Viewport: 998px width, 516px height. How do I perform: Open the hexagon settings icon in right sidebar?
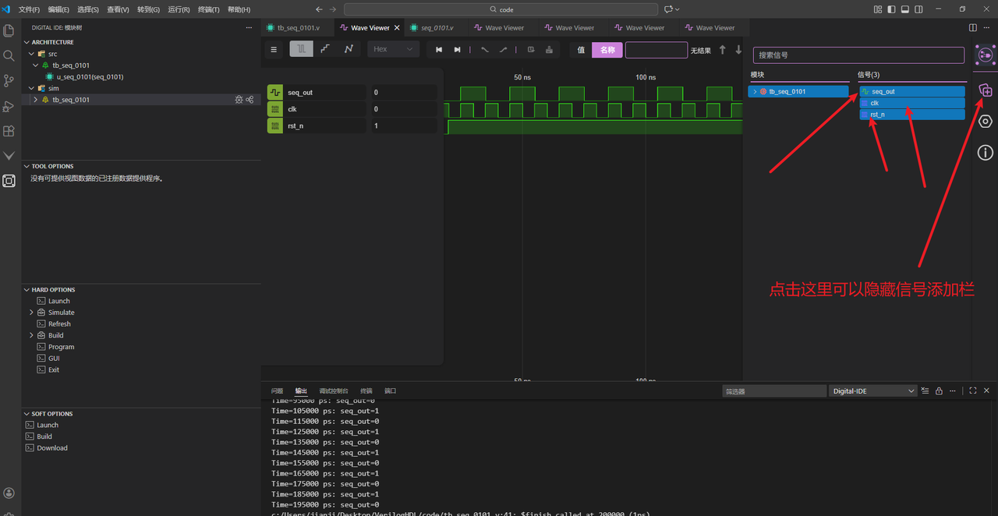tap(986, 122)
